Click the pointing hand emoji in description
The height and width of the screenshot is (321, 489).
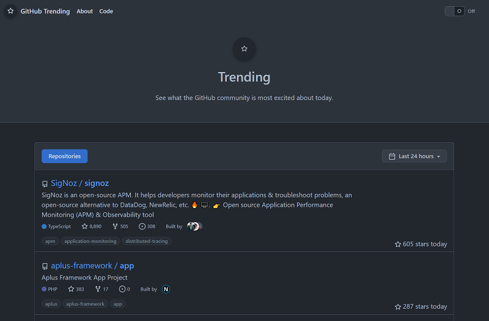217,205
